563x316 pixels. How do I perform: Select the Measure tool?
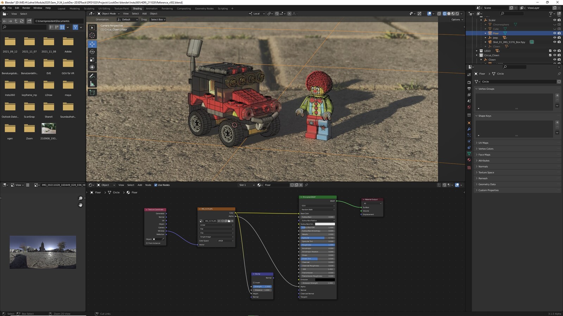click(x=92, y=84)
